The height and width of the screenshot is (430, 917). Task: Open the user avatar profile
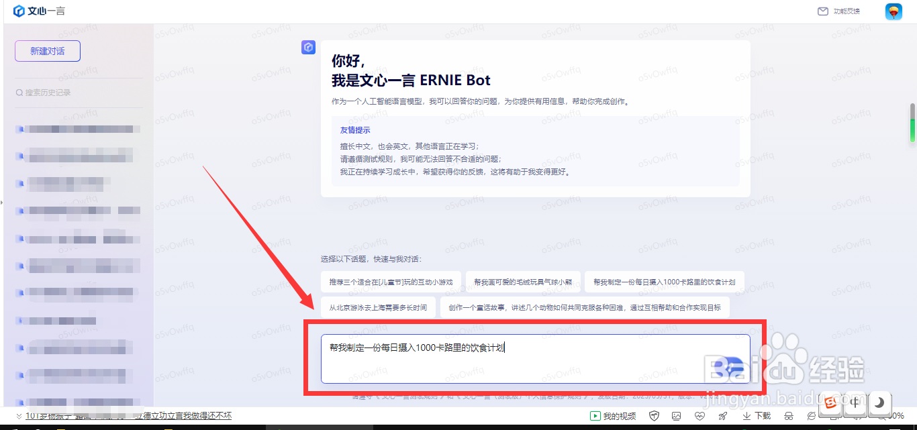[894, 11]
